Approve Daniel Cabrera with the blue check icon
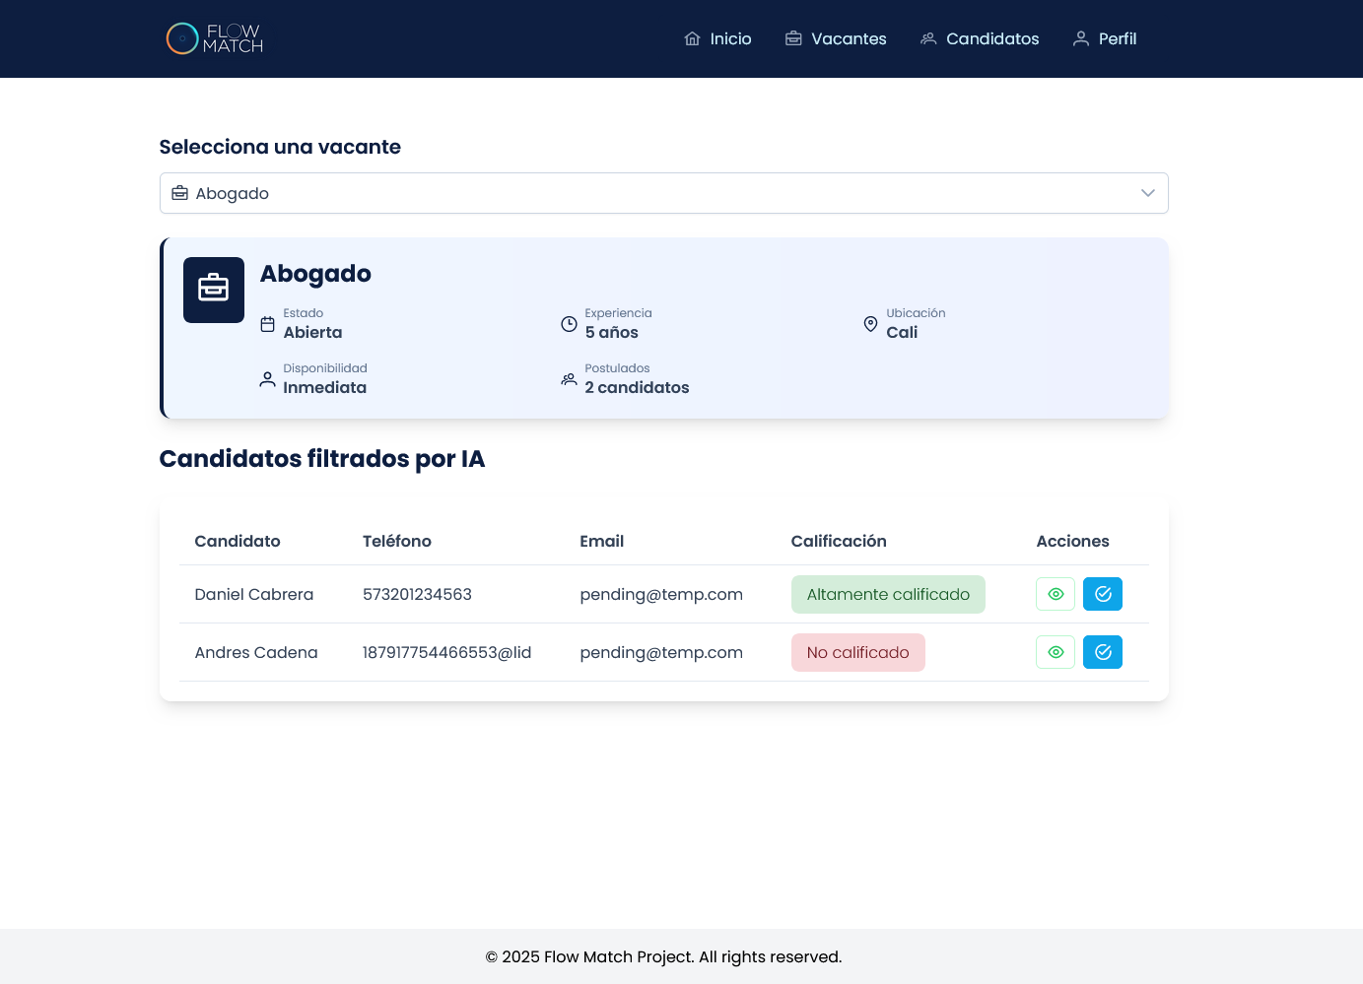Viewport: 1363px width, 984px height. pyautogui.click(x=1103, y=594)
